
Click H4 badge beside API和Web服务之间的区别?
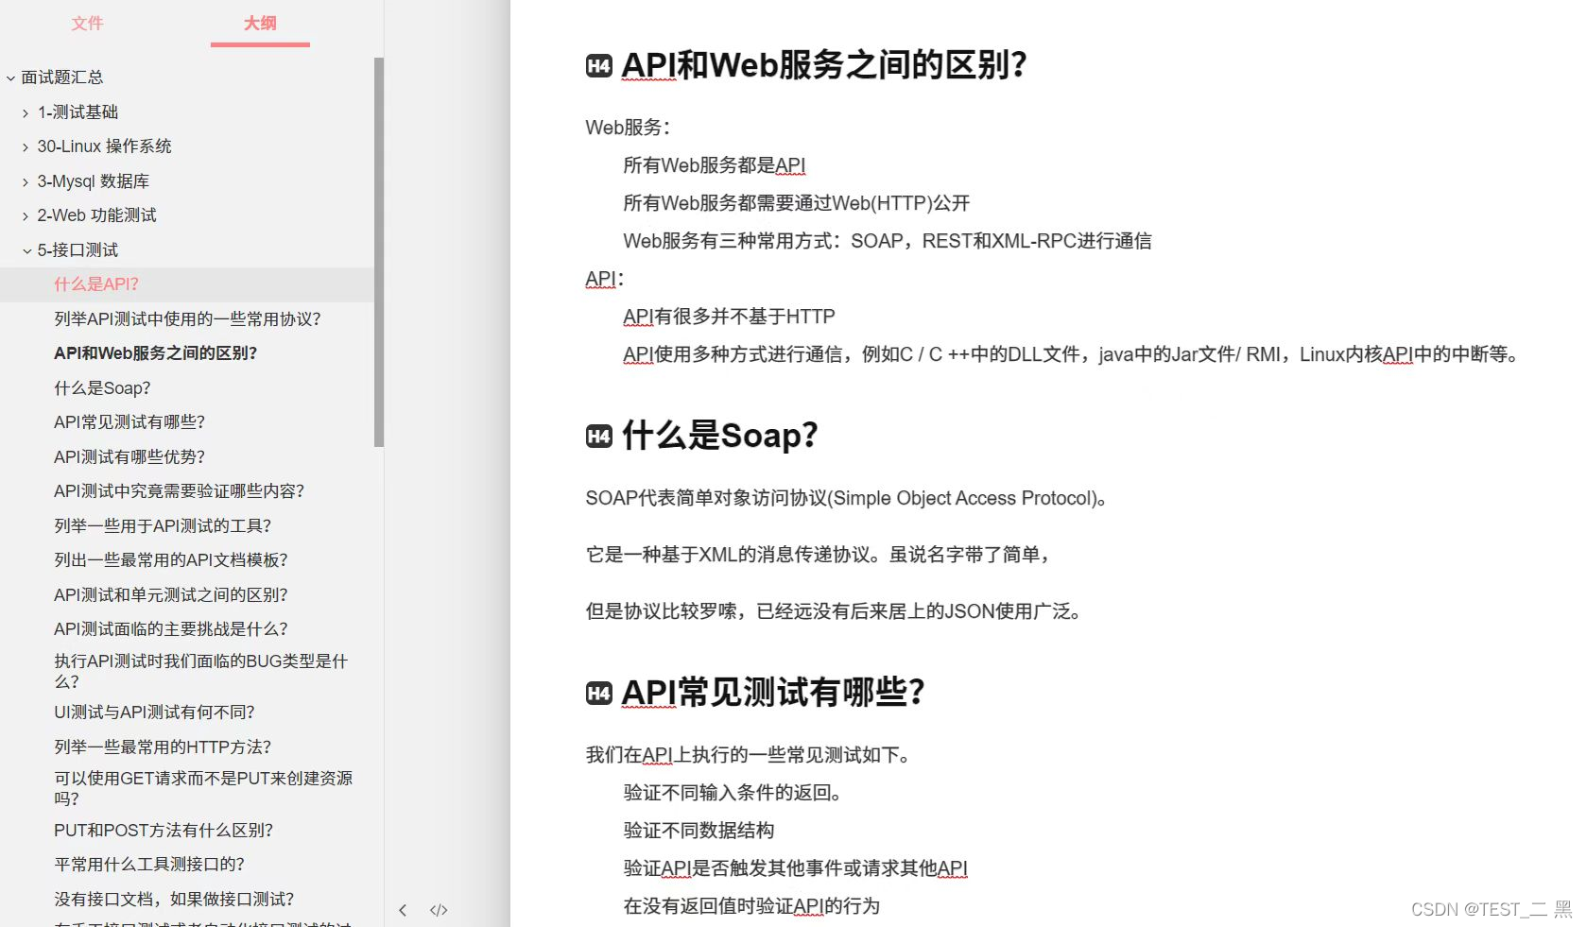click(599, 65)
